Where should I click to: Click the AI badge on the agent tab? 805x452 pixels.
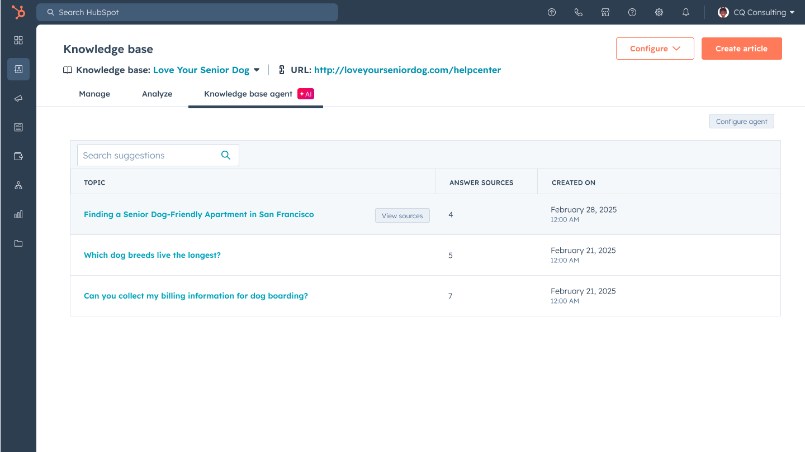(x=306, y=94)
